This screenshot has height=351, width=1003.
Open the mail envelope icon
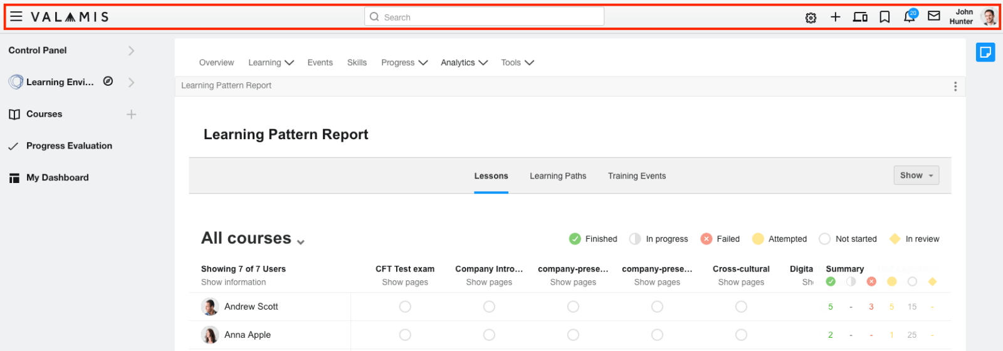pyautogui.click(x=933, y=16)
